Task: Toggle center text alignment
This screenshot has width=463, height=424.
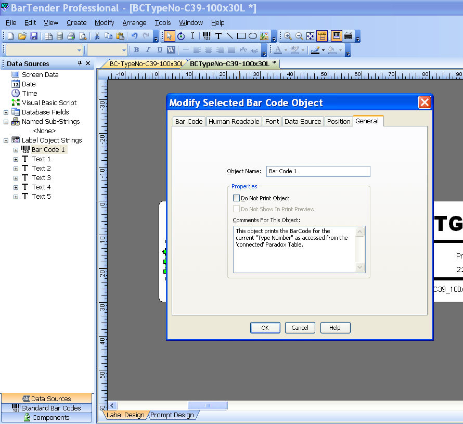Action: [x=209, y=50]
